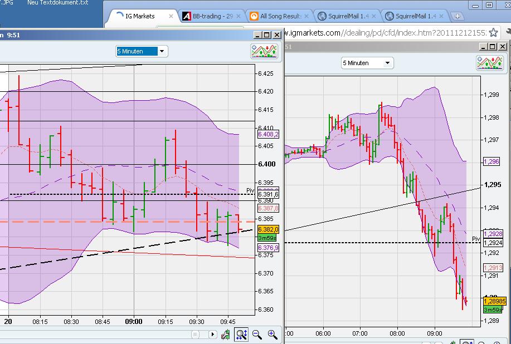The width and height of the screenshot is (511, 344).
Task: Close the right chart window
Action: coord(503,47)
